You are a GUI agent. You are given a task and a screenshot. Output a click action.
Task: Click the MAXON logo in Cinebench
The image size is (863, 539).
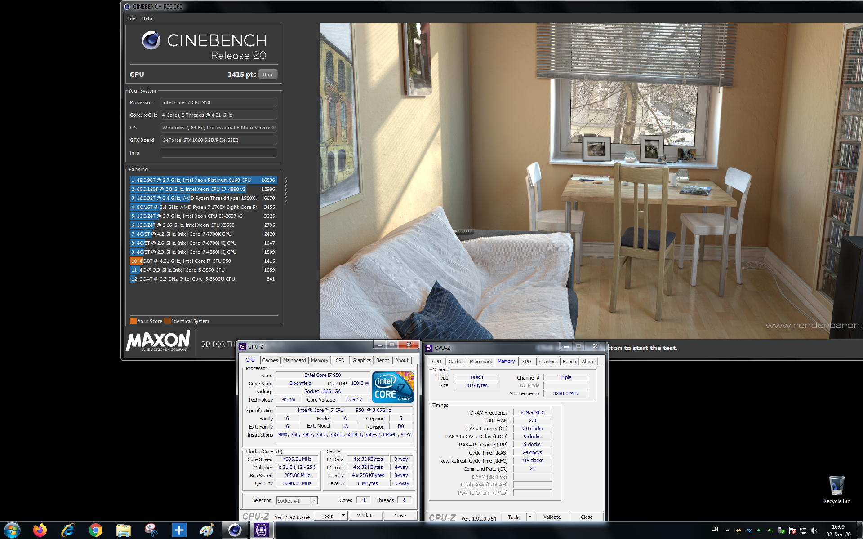pyautogui.click(x=158, y=341)
